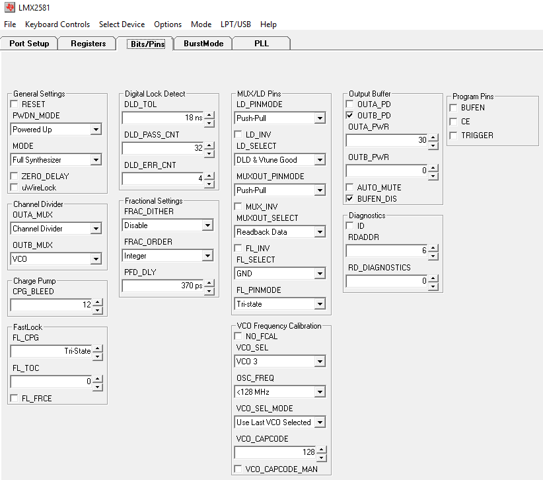Viewport: 543px width, 480px height.
Task: Increment the DLD_TOL spinner up arrow
Action: click(x=209, y=115)
